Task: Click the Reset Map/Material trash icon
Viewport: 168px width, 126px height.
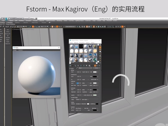Action: click(x=78, y=65)
